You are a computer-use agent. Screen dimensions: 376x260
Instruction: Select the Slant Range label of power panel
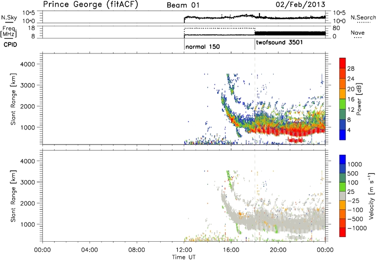pos(13,99)
